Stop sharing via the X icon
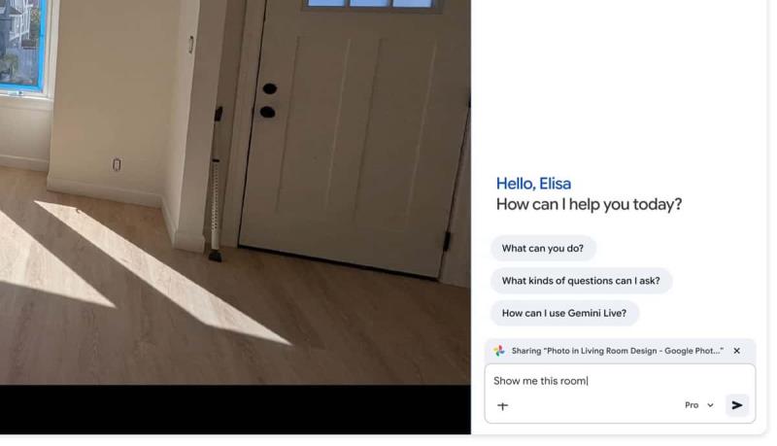The width and height of the screenshot is (777, 446). (x=737, y=351)
